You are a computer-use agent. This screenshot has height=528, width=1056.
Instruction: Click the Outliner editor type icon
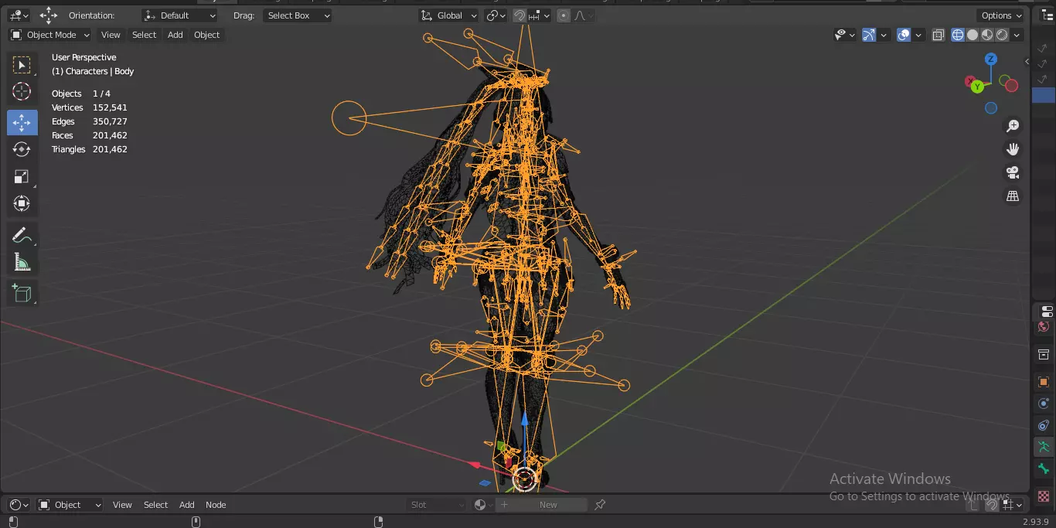click(1047, 15)
